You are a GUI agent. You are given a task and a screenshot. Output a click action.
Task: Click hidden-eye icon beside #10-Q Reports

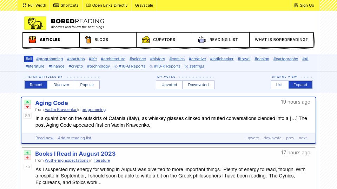tap(115, 66)
